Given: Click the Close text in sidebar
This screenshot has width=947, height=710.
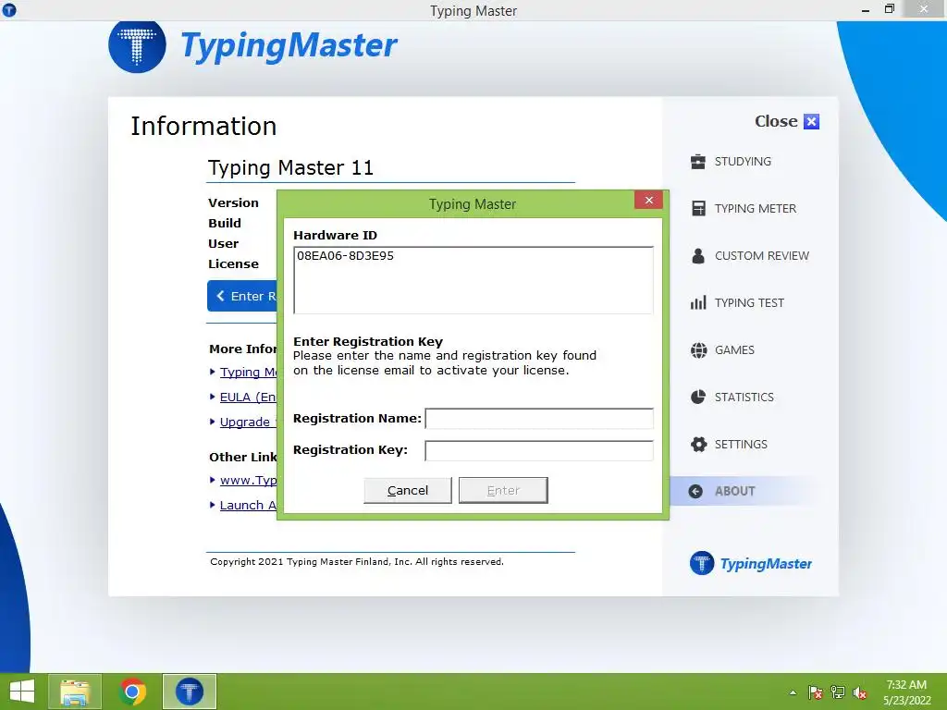Looking at the screenshot, I should click(x=776, y=121).
